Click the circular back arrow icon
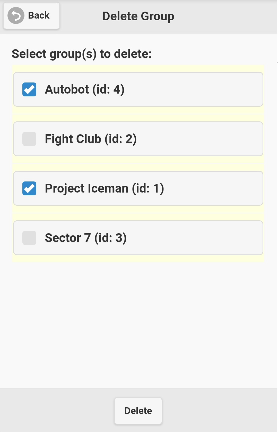 click(16, 16)
